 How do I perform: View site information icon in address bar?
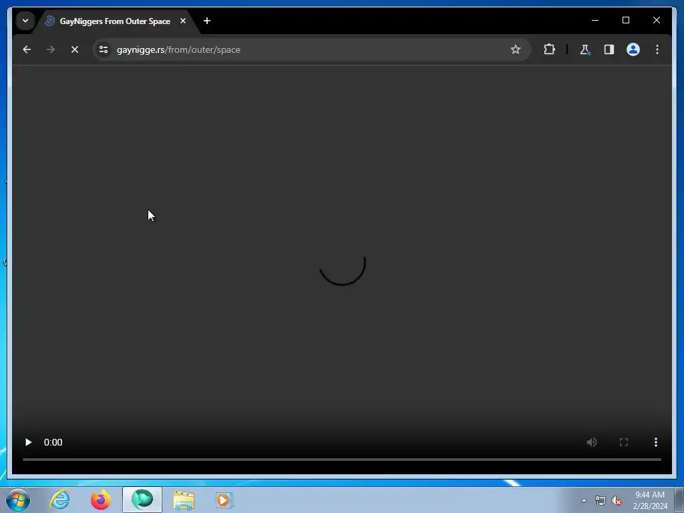pyautogui.click(x=104, y=49)
